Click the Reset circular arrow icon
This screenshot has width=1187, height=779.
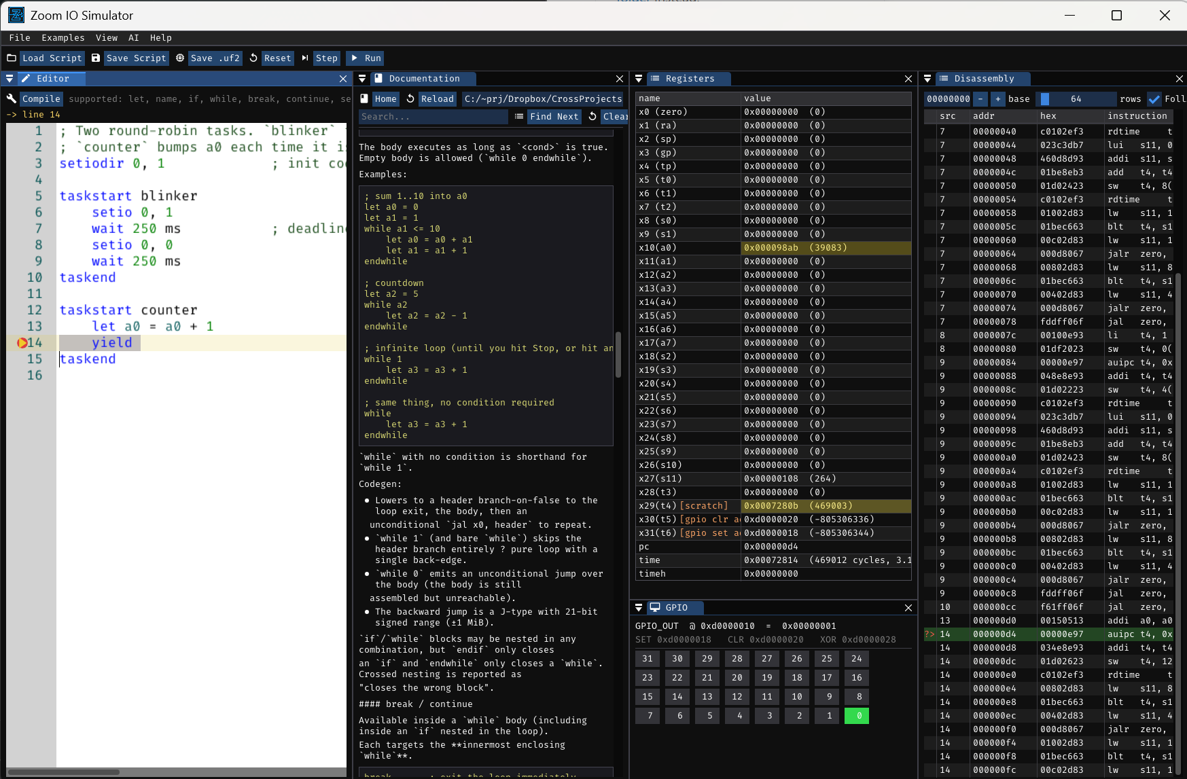(253, 58)
